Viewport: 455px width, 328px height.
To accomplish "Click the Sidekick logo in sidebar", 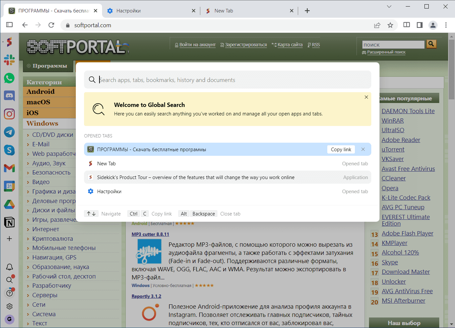I will [9, 42].
